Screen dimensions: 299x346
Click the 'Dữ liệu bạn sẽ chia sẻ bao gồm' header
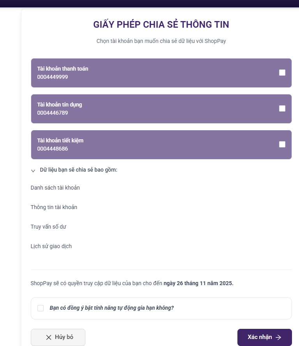click(78, 170)
